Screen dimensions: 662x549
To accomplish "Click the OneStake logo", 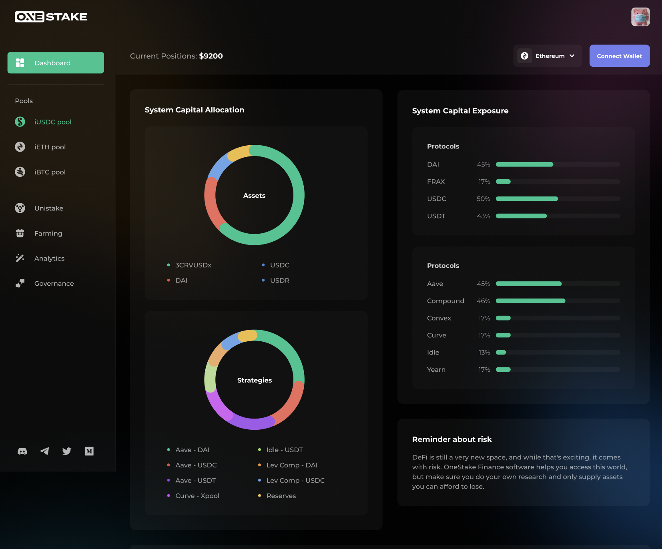I will point(51,17).
